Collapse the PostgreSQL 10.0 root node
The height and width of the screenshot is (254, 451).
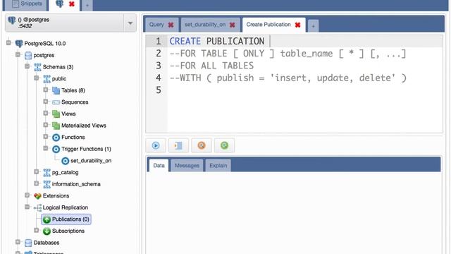pyautogui.click(x=8, y=43)
